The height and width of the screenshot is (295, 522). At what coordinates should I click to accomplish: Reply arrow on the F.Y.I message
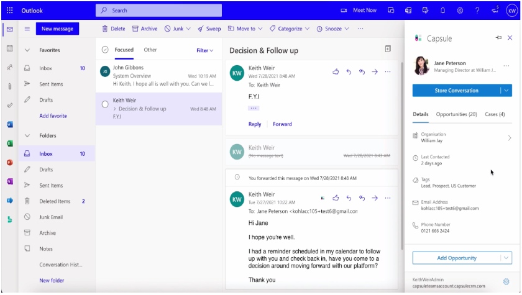click(x=349, y=71)
